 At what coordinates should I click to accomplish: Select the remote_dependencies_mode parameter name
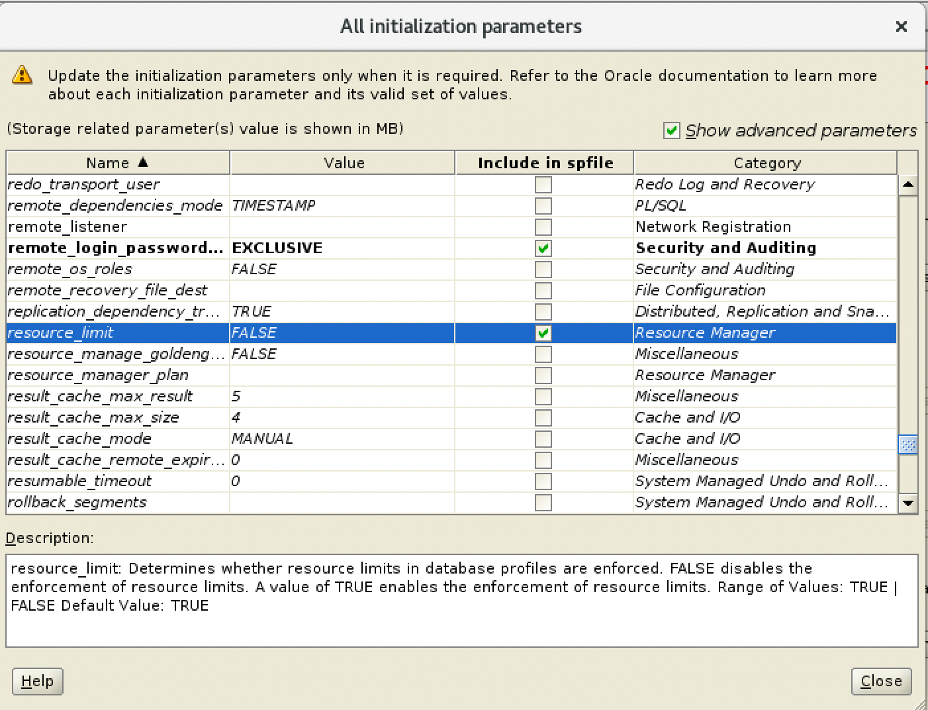115,205
